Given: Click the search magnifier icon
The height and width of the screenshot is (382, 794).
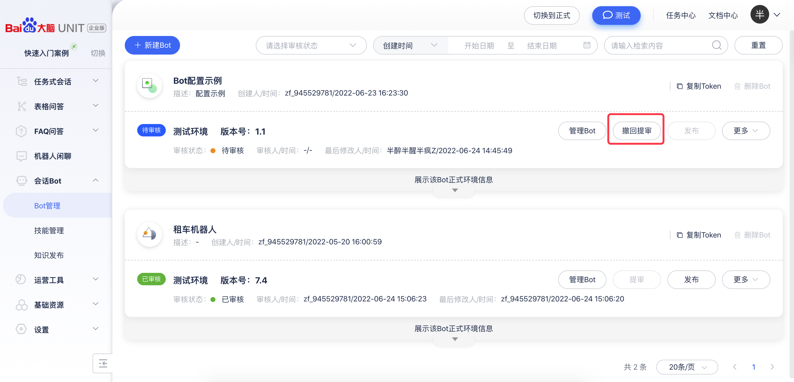Looking at the screenshot, I should pos(717,45).
